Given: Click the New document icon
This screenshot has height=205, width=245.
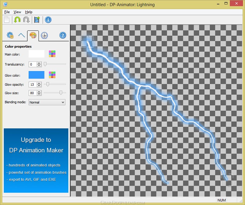Looking at the screenshot, I should pos(7,20).
